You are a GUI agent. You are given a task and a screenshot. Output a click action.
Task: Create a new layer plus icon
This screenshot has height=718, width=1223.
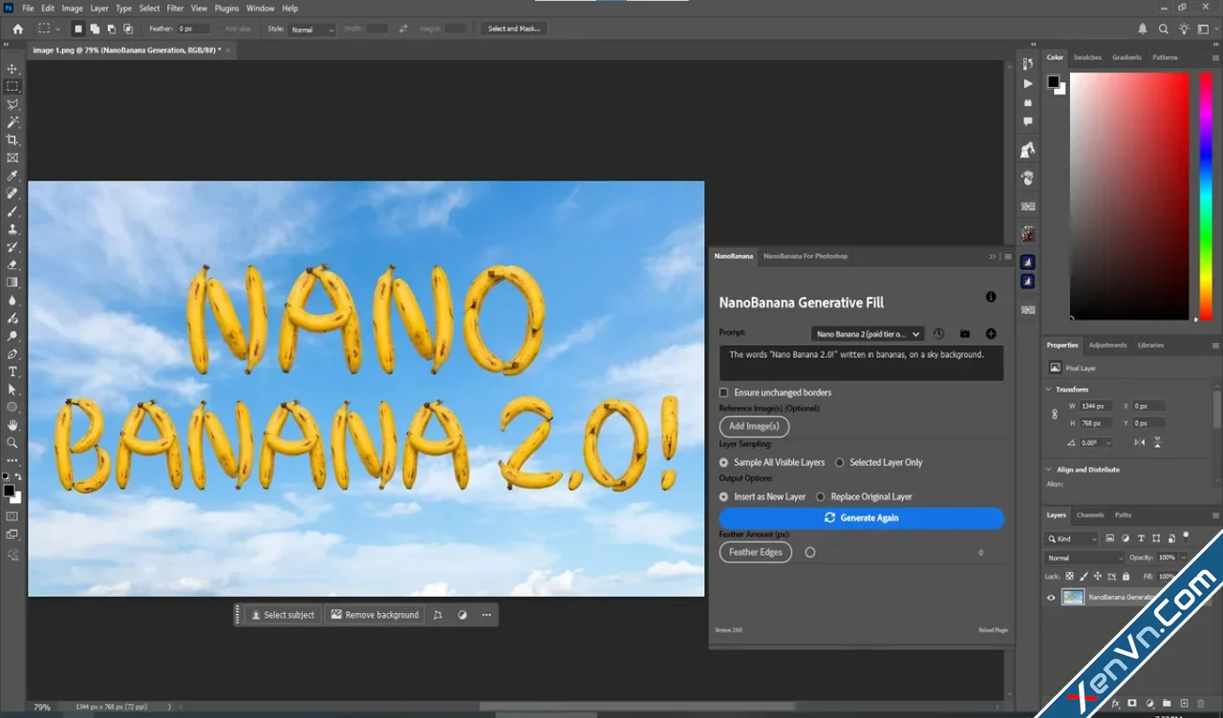tap(1184, 703)
